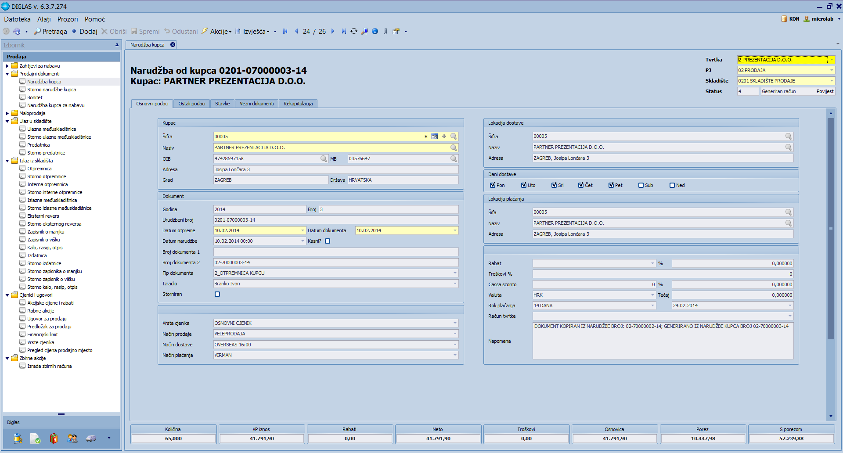Jump to the last record
843x453 pixels.
[x=343, y=32]
